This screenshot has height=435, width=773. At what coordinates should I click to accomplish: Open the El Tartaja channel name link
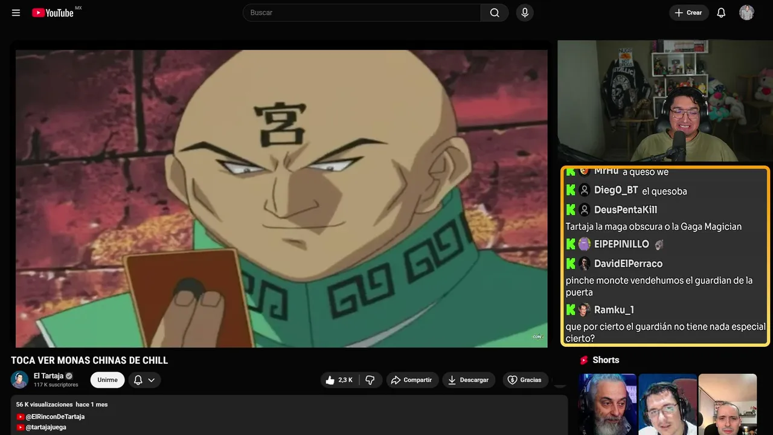[x=48, y=376]
